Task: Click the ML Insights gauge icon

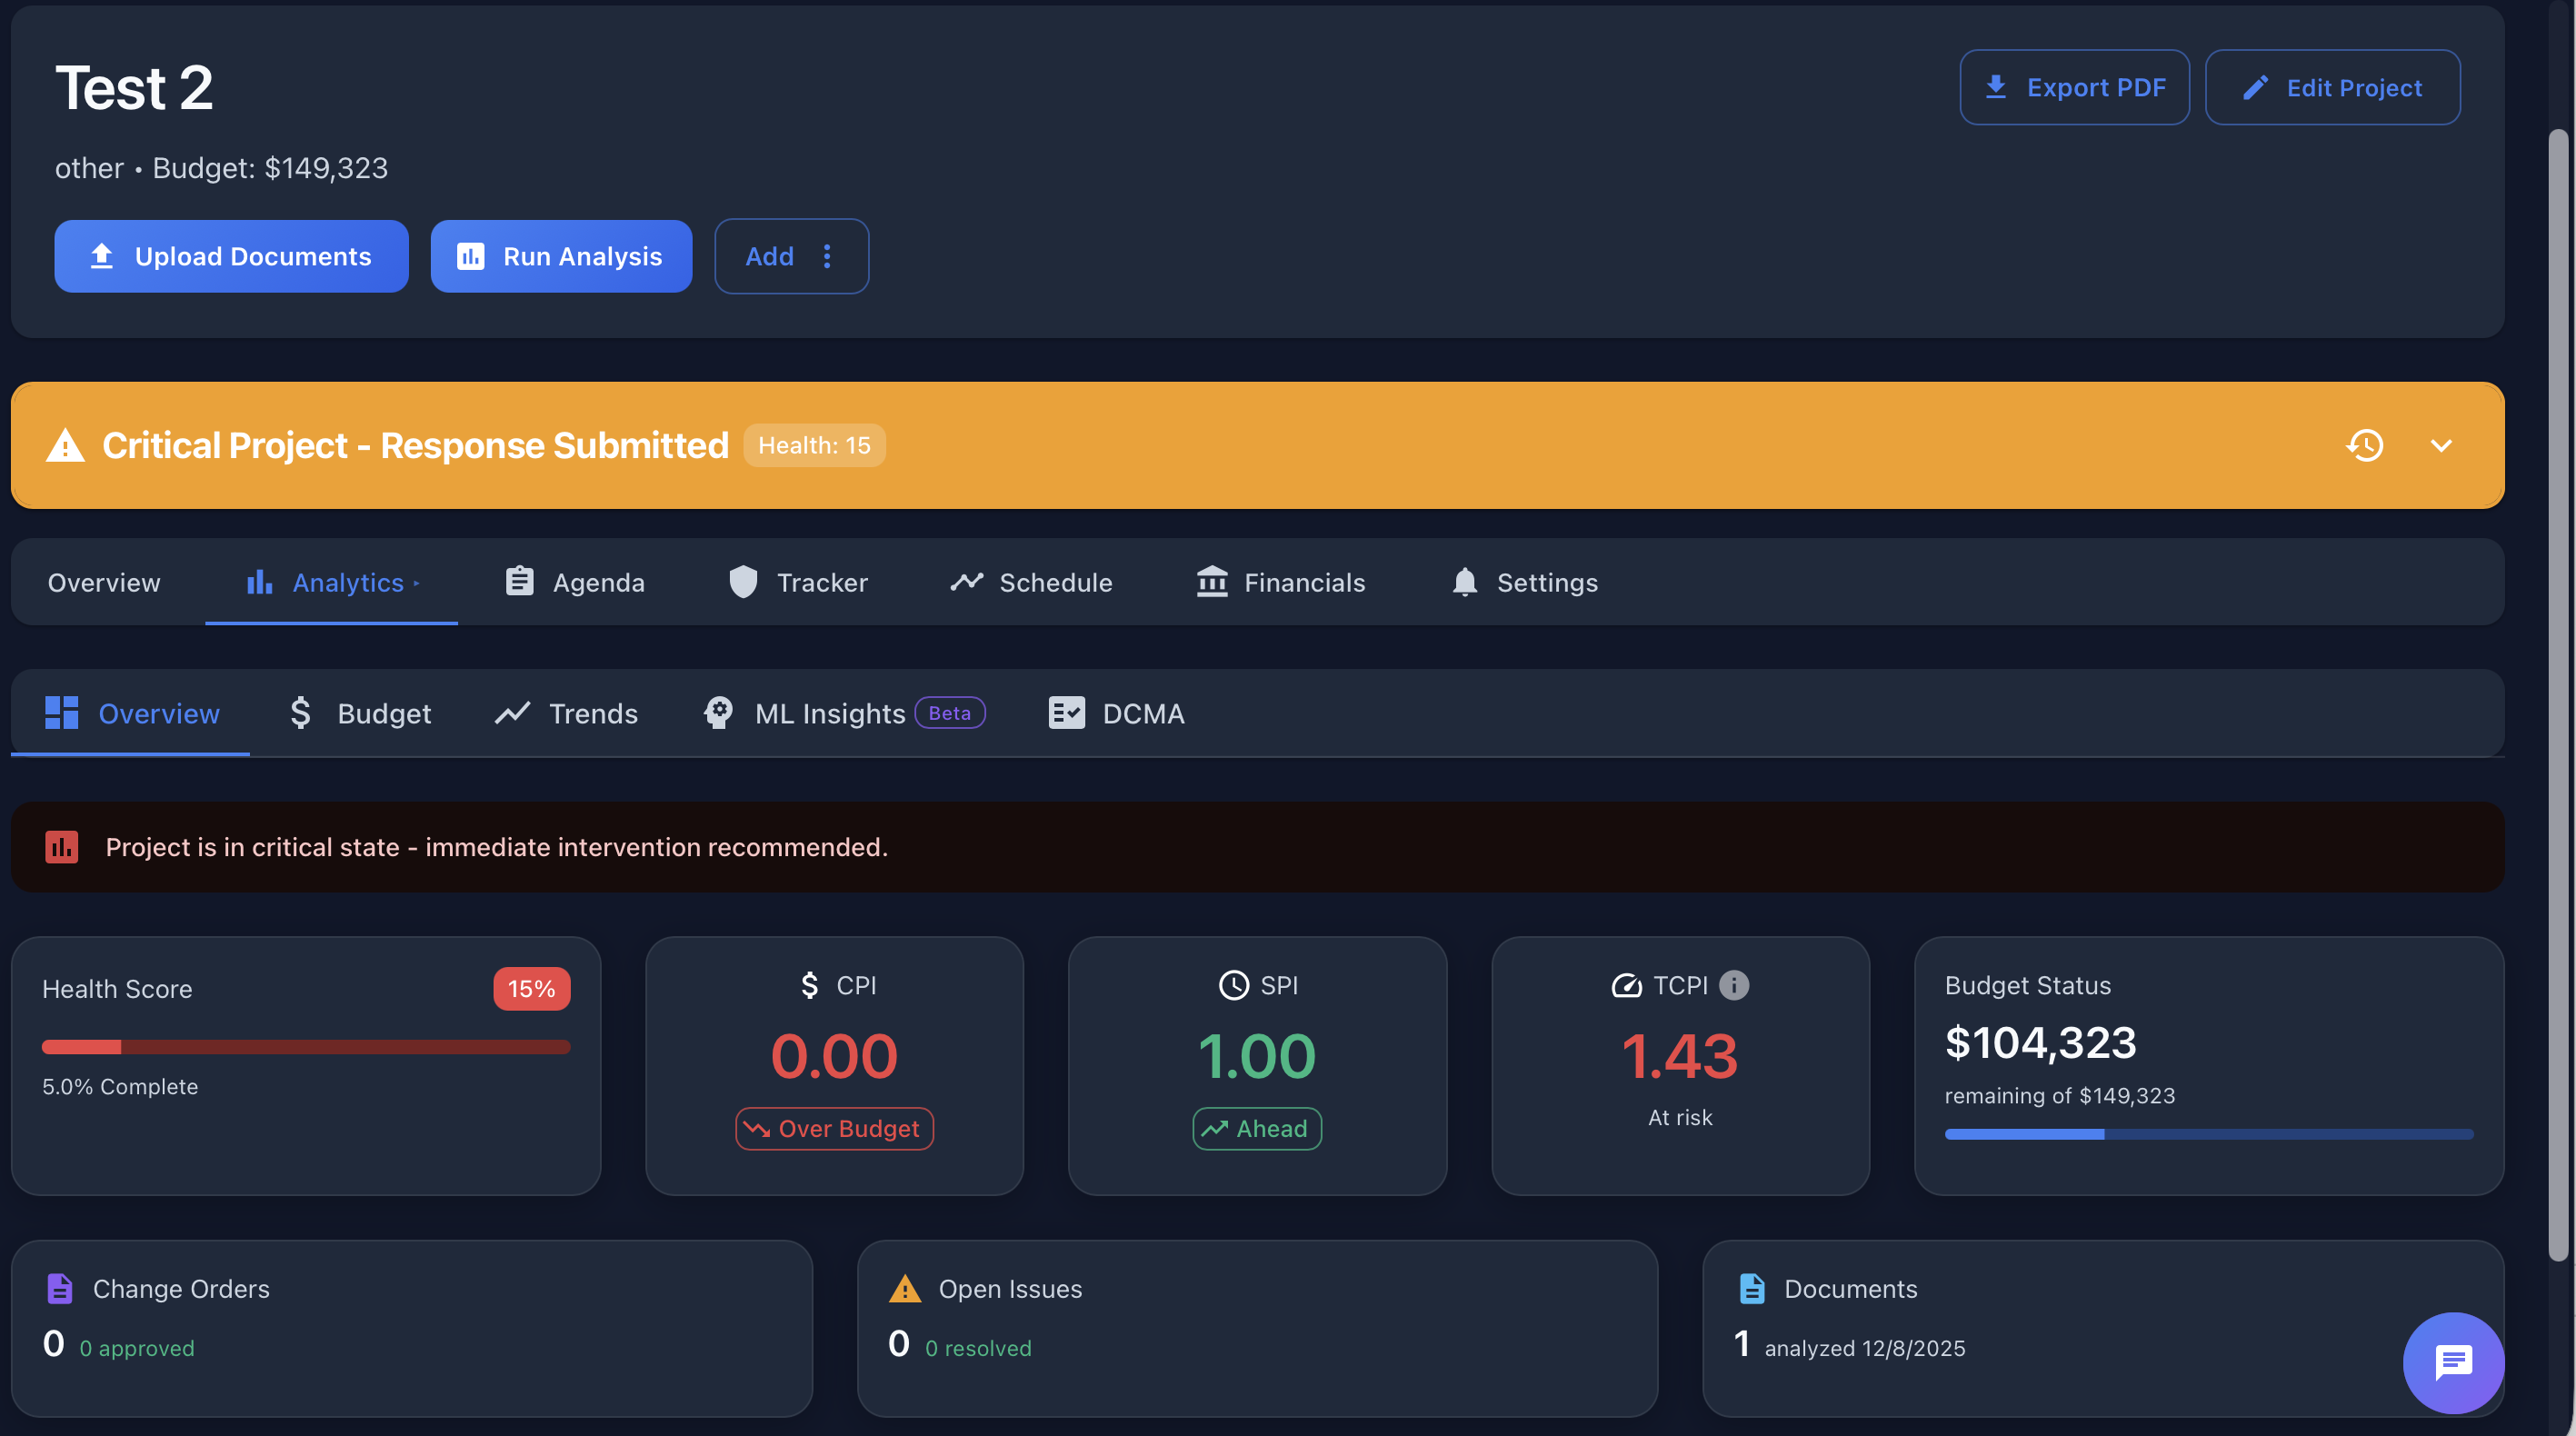Action: pos(717,713)
